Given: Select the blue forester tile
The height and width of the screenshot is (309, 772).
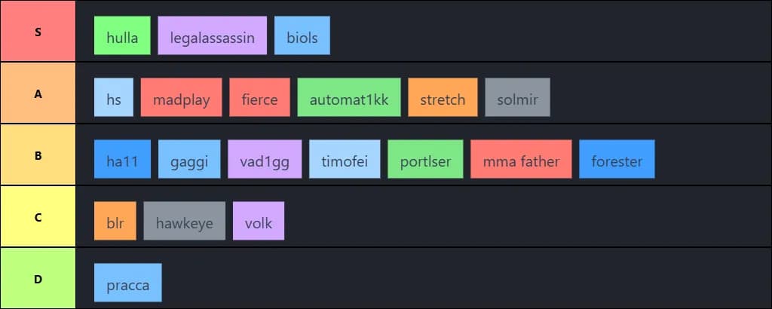Looking at the screenshot, I should 617,160.
